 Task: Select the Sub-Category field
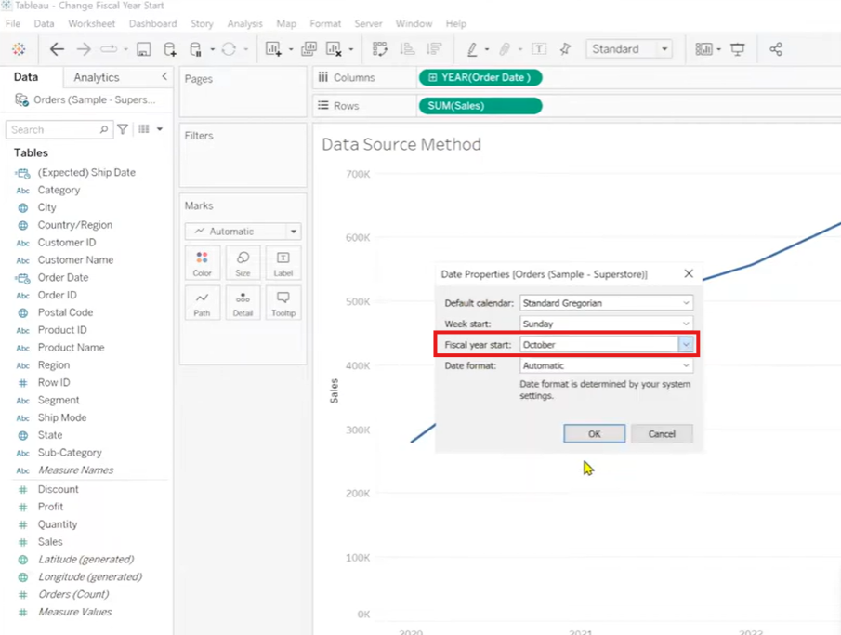tap(70, 453)
